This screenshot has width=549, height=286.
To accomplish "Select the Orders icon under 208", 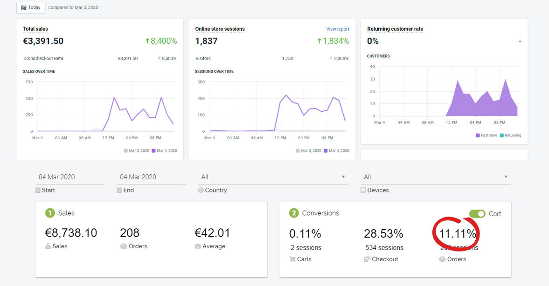I will [x=123, y=246].
